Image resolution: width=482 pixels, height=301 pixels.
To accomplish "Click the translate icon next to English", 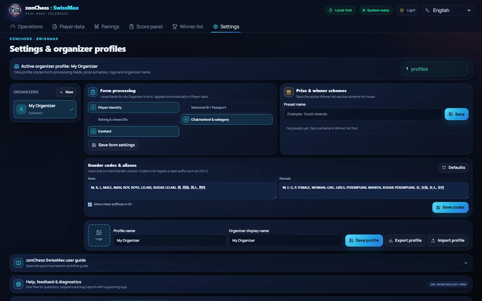I will coord(427,10).
